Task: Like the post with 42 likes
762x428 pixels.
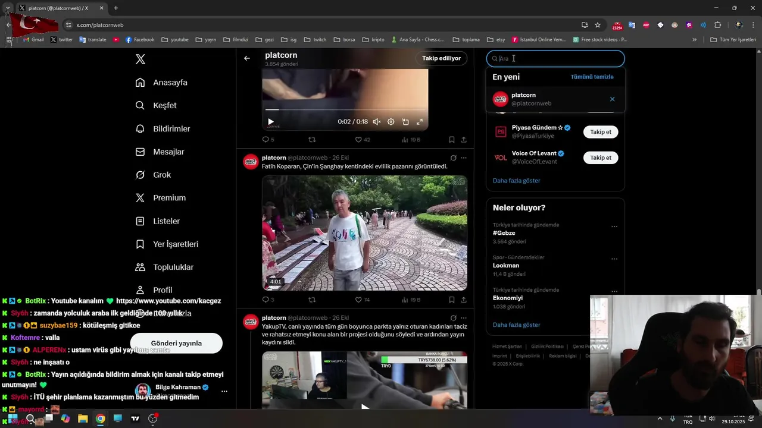Action: (x=363, y=140)
